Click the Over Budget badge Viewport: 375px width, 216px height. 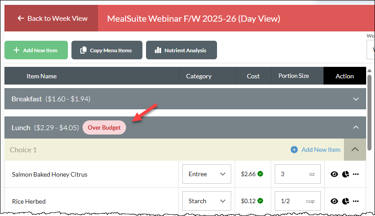pos(104,127)
